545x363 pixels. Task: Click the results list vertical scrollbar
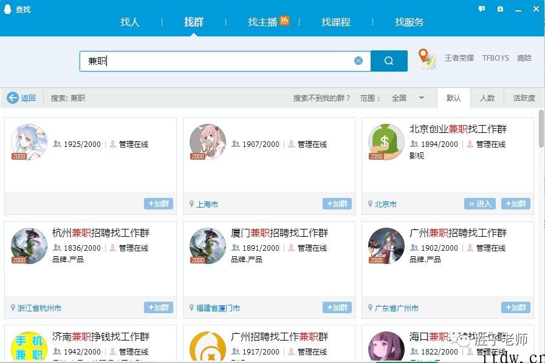541,129
